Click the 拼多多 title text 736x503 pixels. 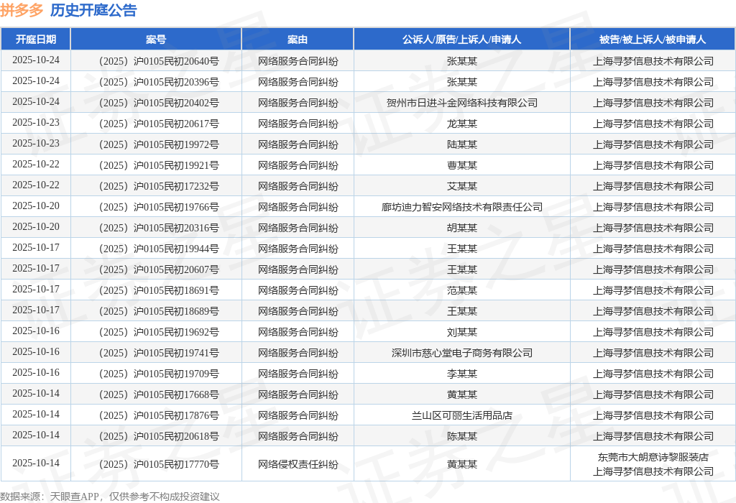click(22, 10)
